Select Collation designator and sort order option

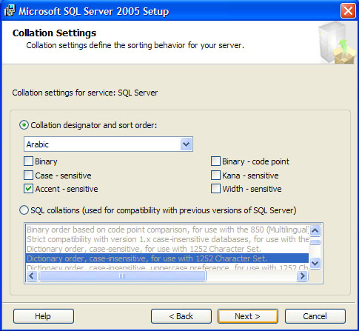click(24, 125)
